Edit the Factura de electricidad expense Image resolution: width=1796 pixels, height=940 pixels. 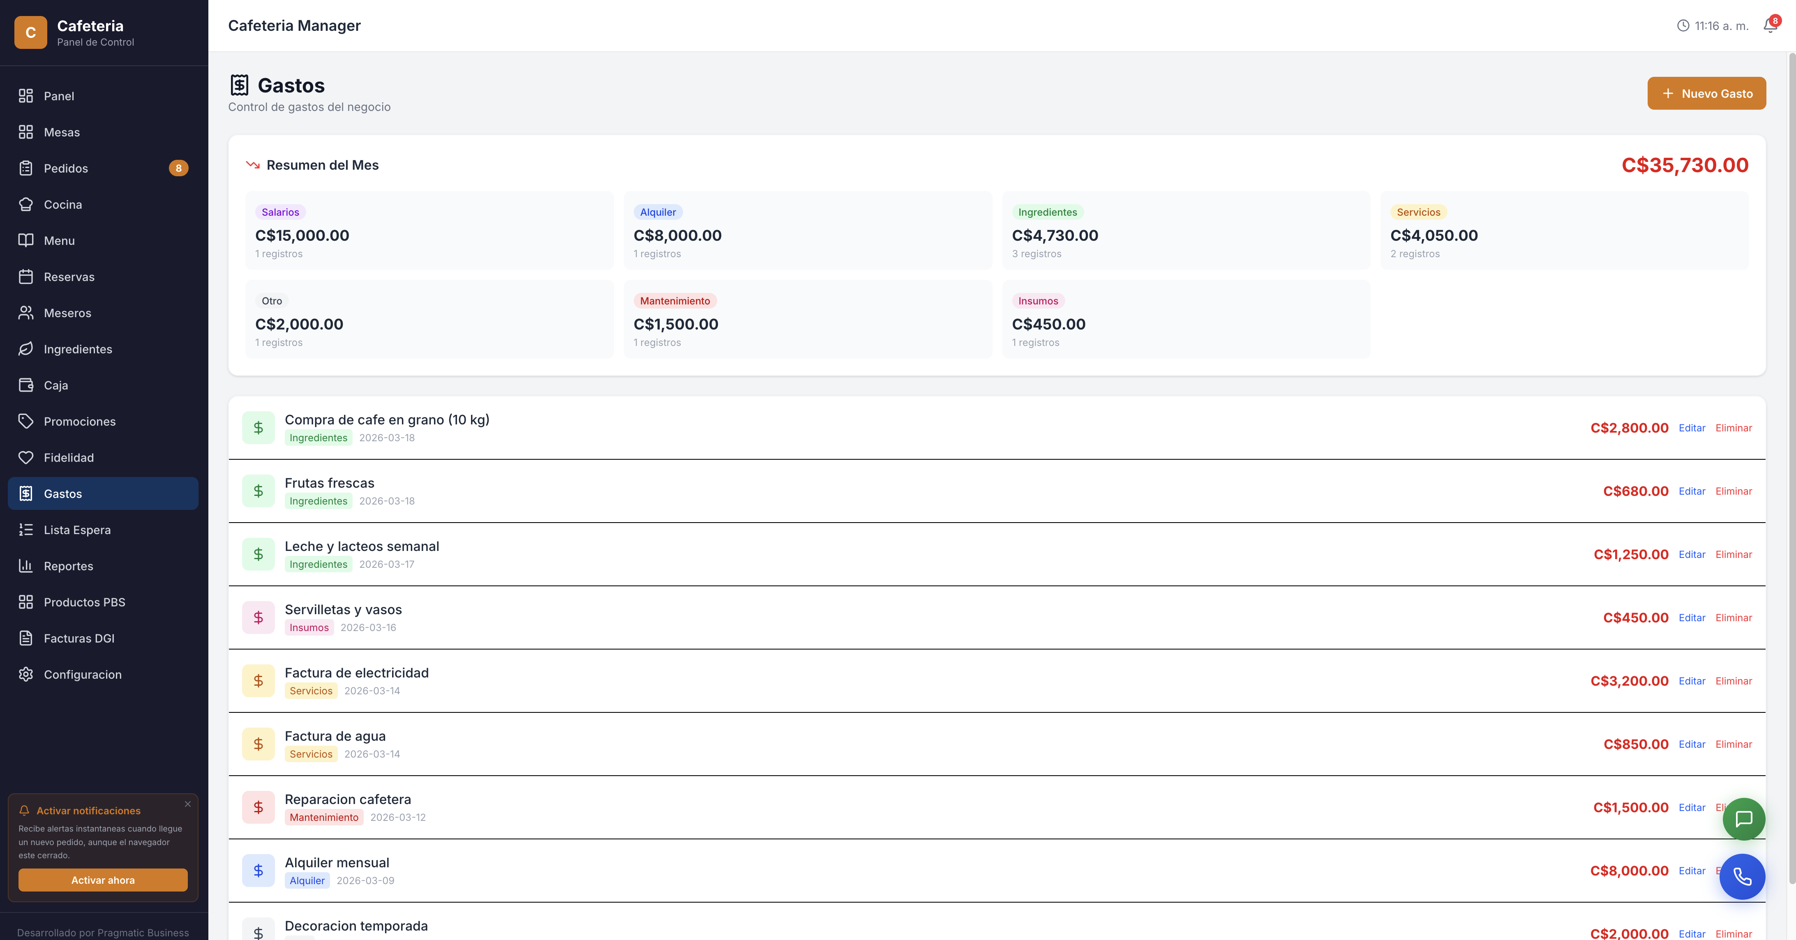point(1692,681)
